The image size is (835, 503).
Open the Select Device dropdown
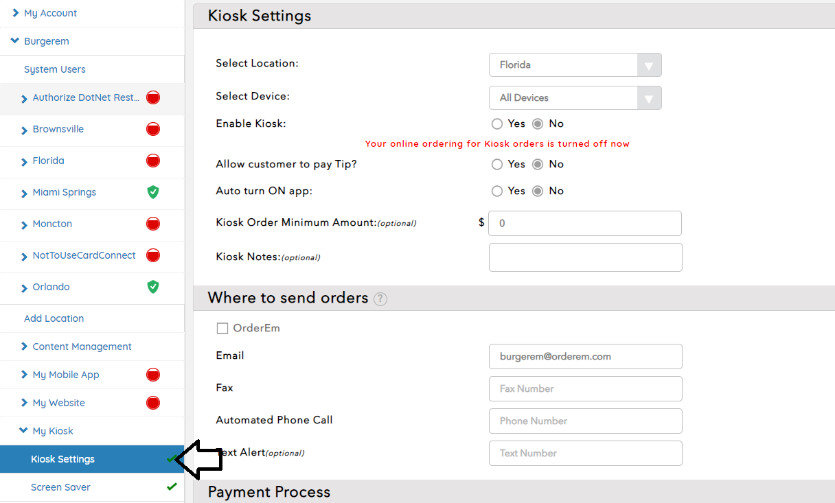click(x=575, y=98)
